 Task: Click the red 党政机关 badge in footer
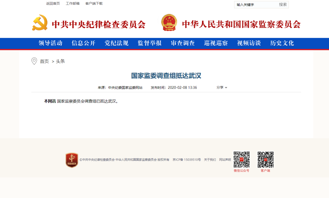coord(72,160)
